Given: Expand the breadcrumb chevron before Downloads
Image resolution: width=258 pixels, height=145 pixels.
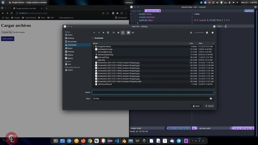Looking at the screenshot, I should coord(93,38).
